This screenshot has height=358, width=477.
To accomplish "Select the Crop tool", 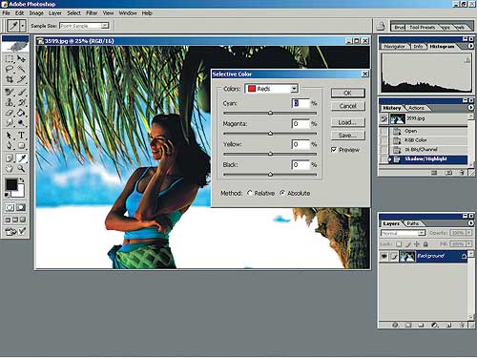I will (10, 79).
